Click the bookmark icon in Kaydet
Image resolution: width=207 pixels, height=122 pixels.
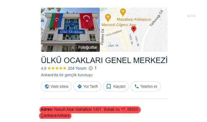(109, 86)
